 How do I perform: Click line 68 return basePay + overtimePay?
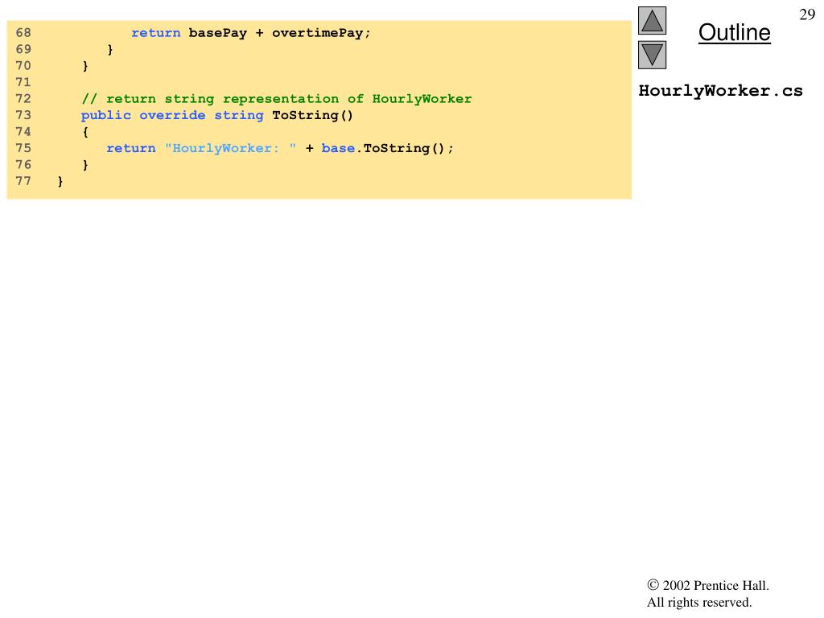251,33
